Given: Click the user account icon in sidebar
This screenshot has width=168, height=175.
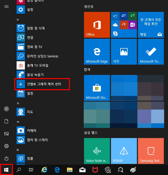Looking at the screenshot, I should (x=6, y=109).
